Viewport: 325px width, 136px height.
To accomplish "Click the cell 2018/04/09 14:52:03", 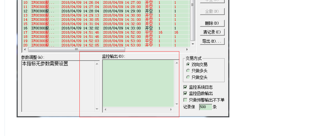I will [80, 41].
